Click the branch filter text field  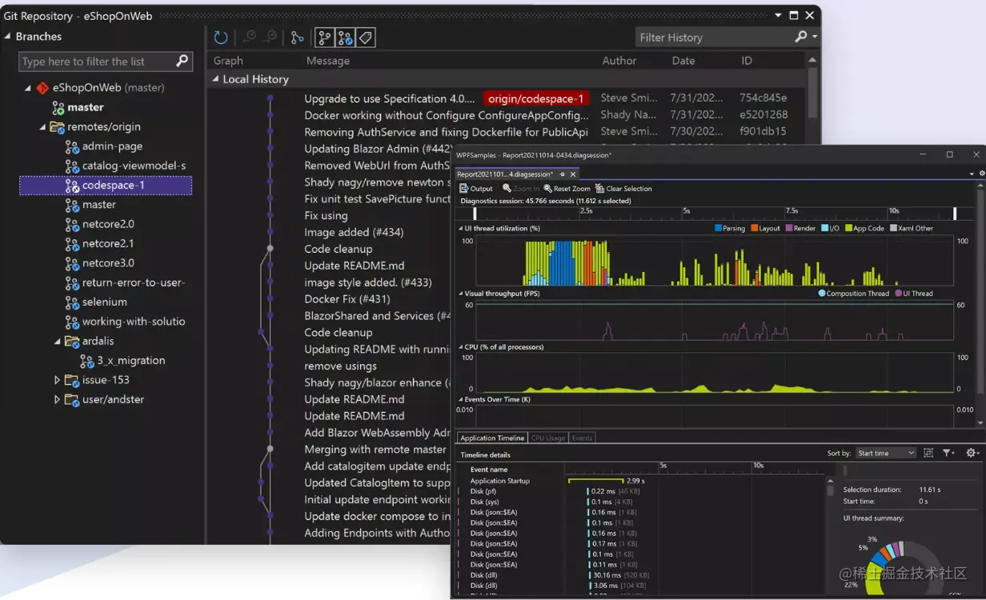[96, 62]
